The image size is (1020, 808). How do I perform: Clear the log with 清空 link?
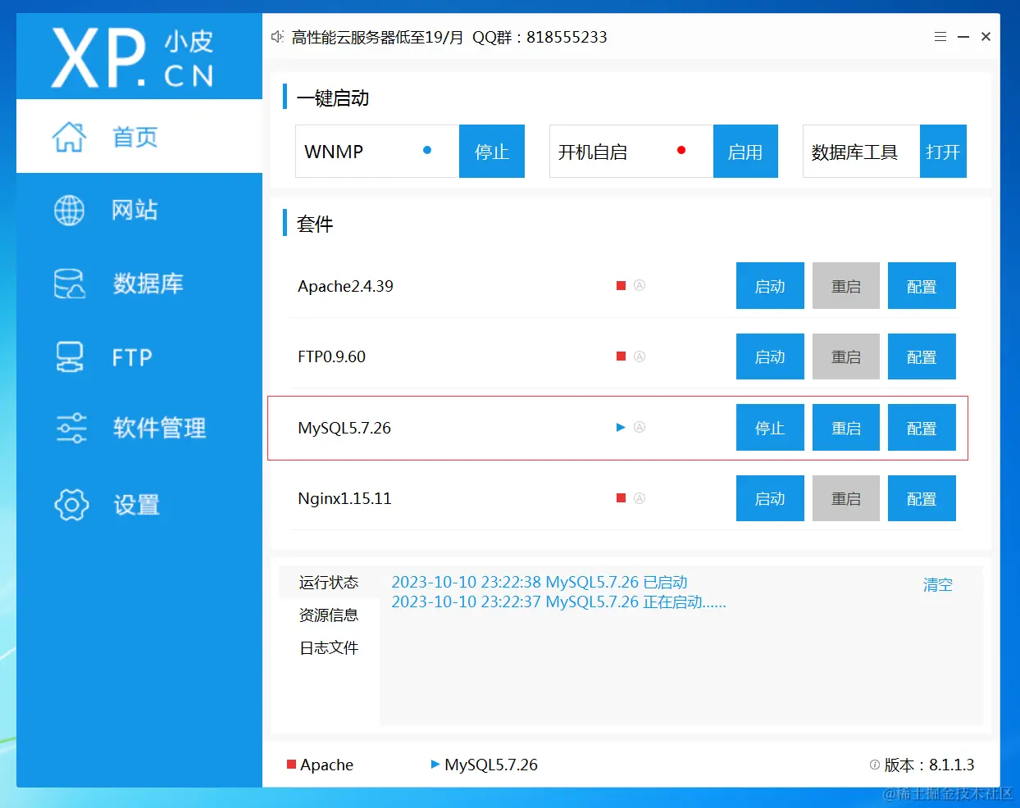click(x=938, y=585)
